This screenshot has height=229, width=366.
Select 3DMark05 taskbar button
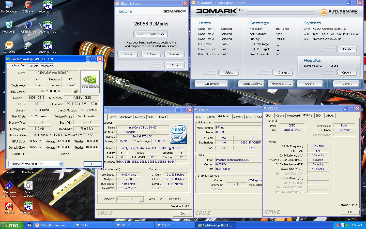(x=53, y=225)
